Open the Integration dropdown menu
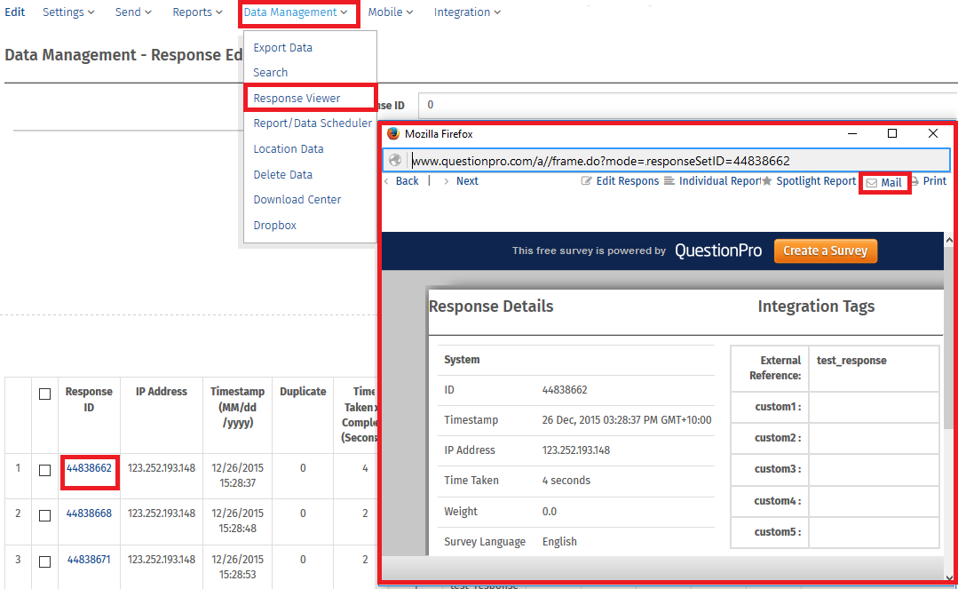 tap(467, 12)
